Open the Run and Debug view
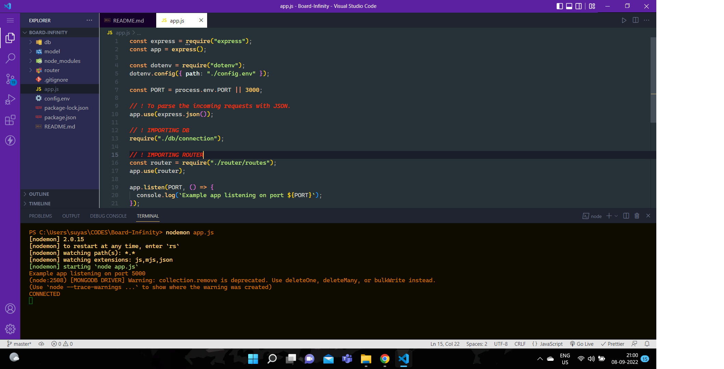The image size is (724, 369). click(x=10, y=99)
